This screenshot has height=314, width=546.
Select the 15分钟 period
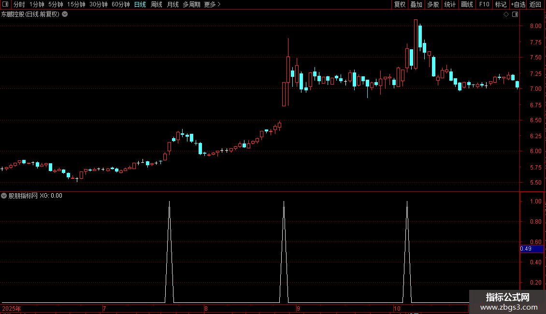(76, 4)
